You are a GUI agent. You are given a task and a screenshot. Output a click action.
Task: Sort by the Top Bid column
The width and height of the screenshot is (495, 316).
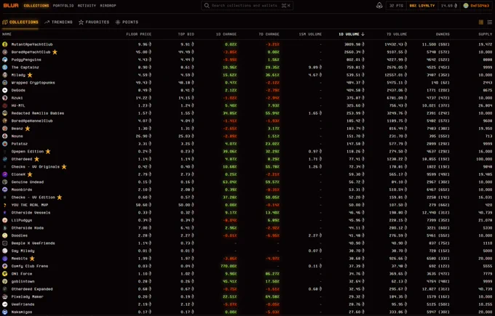point(186,34)
